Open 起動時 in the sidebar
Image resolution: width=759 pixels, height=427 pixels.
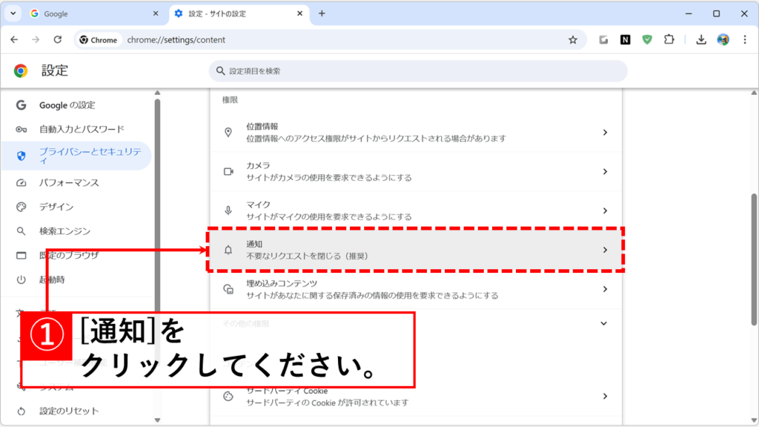(x=76, y=279)
